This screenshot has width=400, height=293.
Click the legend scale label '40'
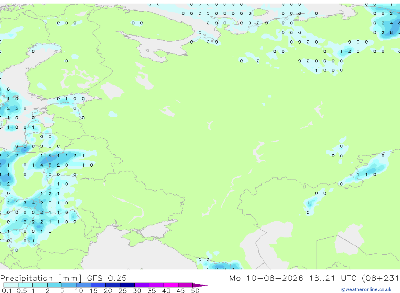[x=166, y=291]
